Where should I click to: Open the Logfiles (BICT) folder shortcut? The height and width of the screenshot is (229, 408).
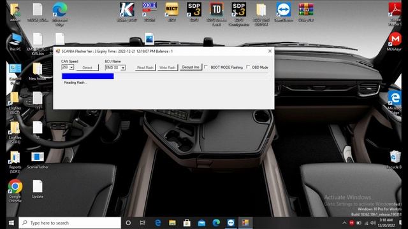tap(15, 103)
